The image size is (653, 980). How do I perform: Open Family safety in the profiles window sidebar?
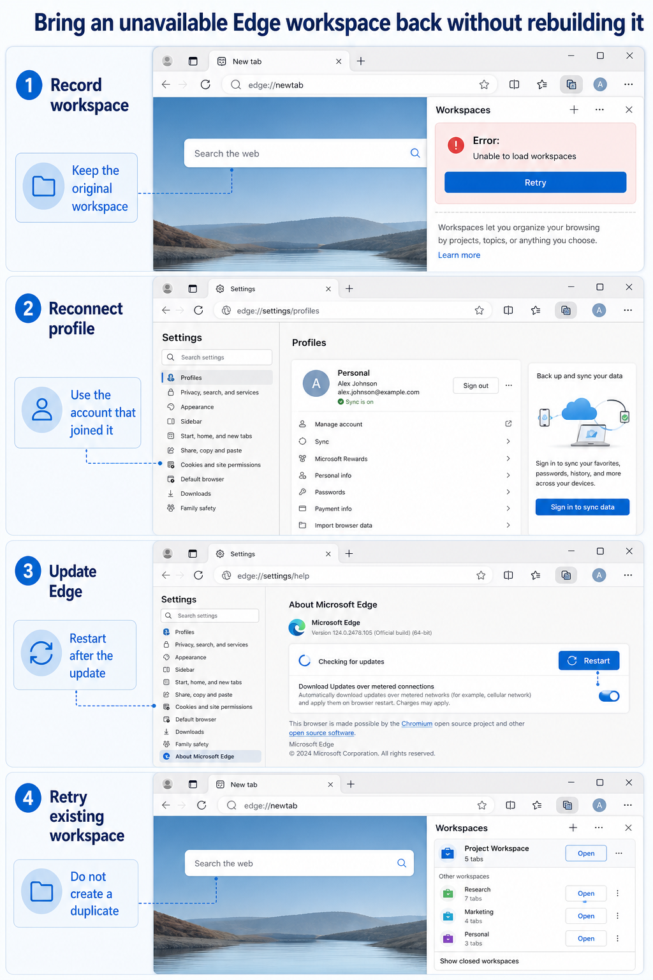click(x=217, y=509)
